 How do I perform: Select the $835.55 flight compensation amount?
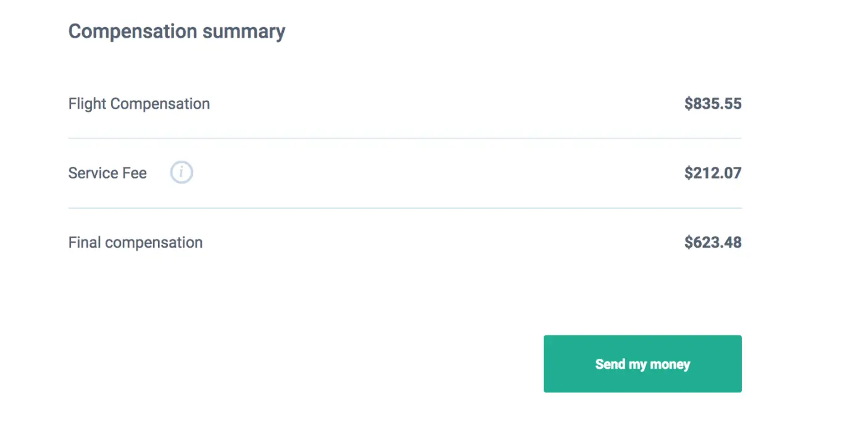click(713, 104)
